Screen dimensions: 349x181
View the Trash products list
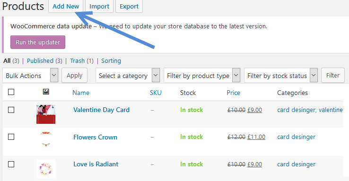(x=77, y=60)
